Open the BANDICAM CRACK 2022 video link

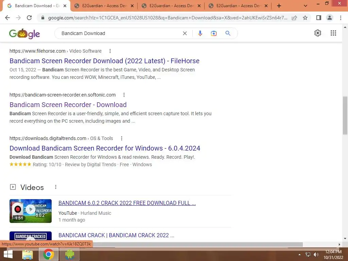click(x=116, y=235)
